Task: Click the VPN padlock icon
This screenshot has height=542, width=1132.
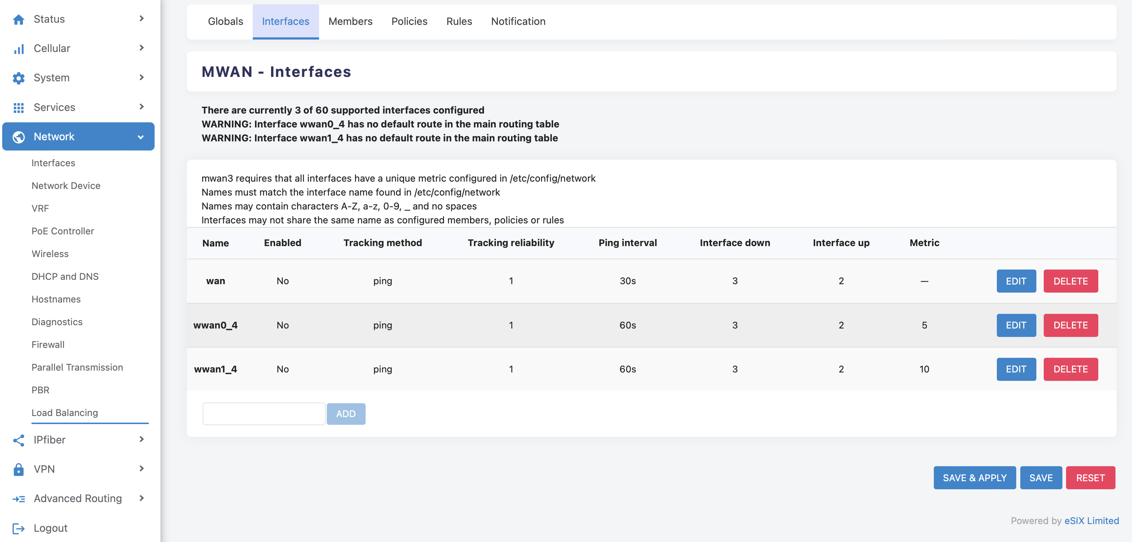Action: tap(18, 469)
